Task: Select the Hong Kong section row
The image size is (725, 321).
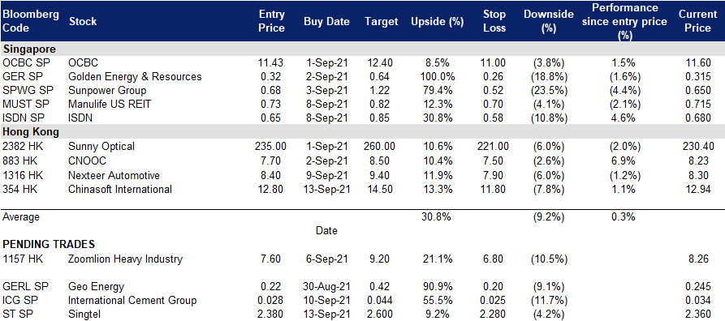Action: coord(362,132)
